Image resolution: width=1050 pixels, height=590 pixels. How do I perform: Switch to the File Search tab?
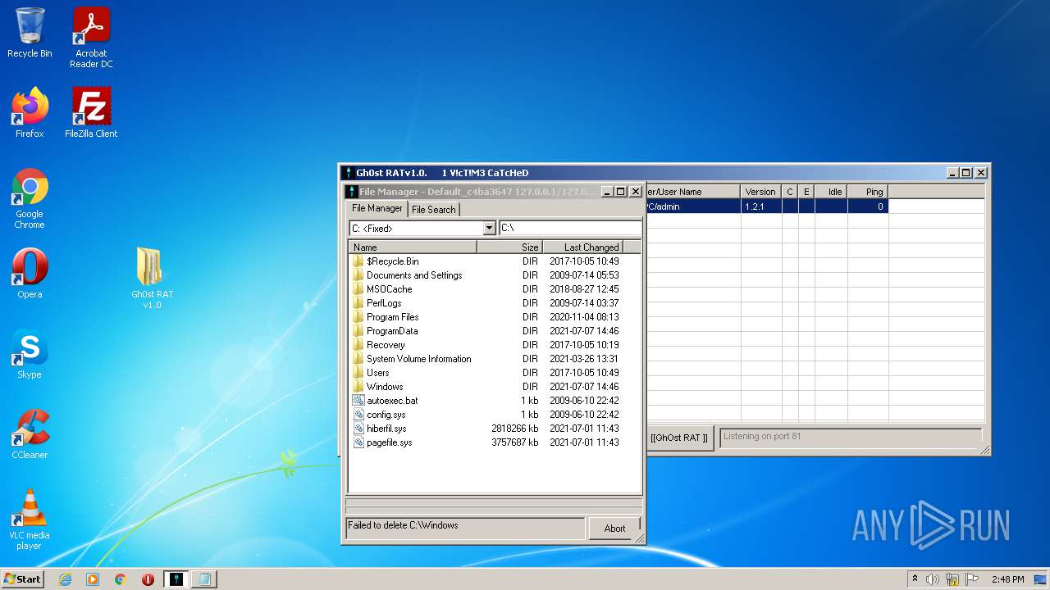tap(433, 210)
